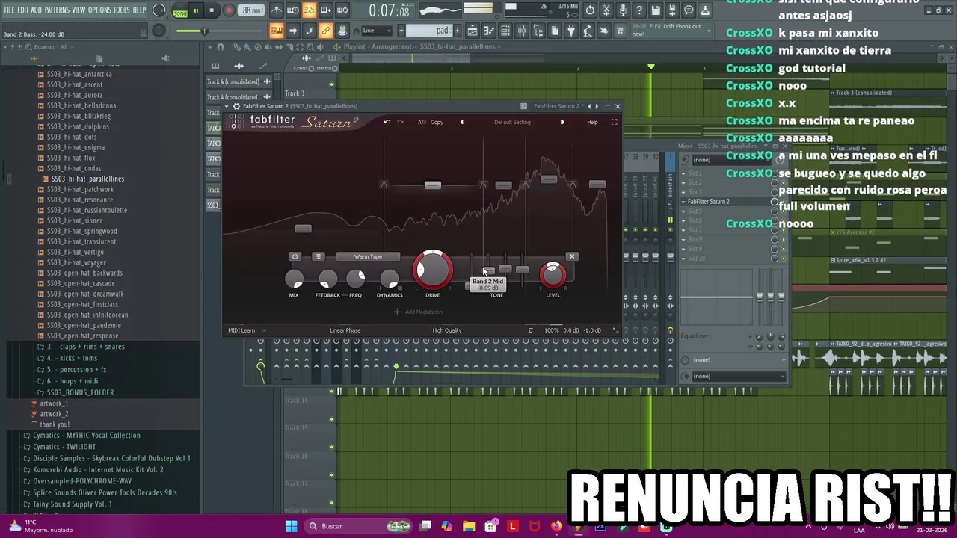Open the OPTIONS menu
The height and width of the screenshot is (538, 957).
coord(99,10)
